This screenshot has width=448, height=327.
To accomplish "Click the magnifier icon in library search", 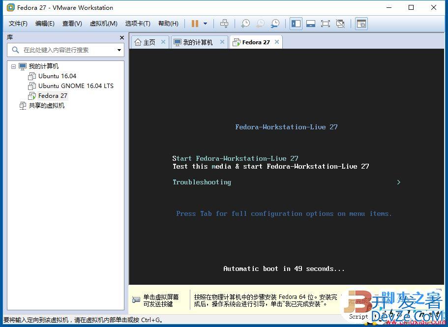I will coord(15,50).
